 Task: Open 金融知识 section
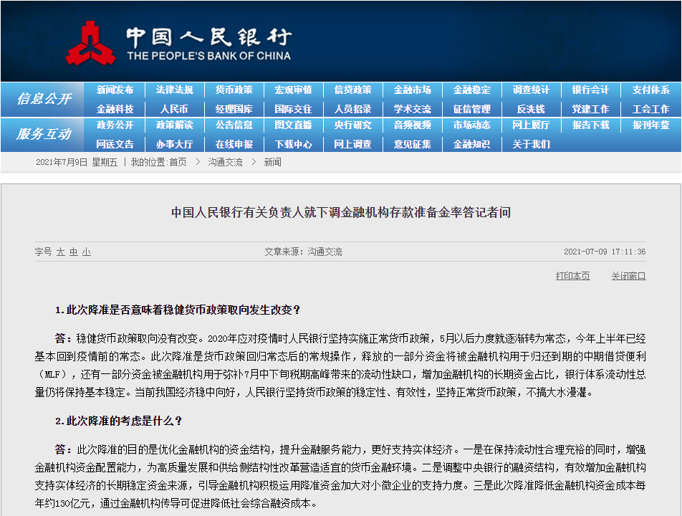click(472, 145)
